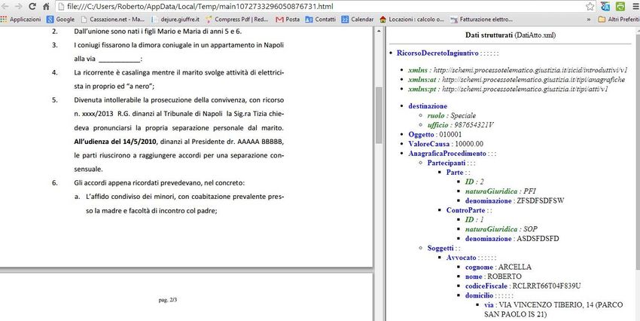Screen dimensions: 640x321
Task: Open the Applicazioni apps shortcut
Action: [21, 19]
